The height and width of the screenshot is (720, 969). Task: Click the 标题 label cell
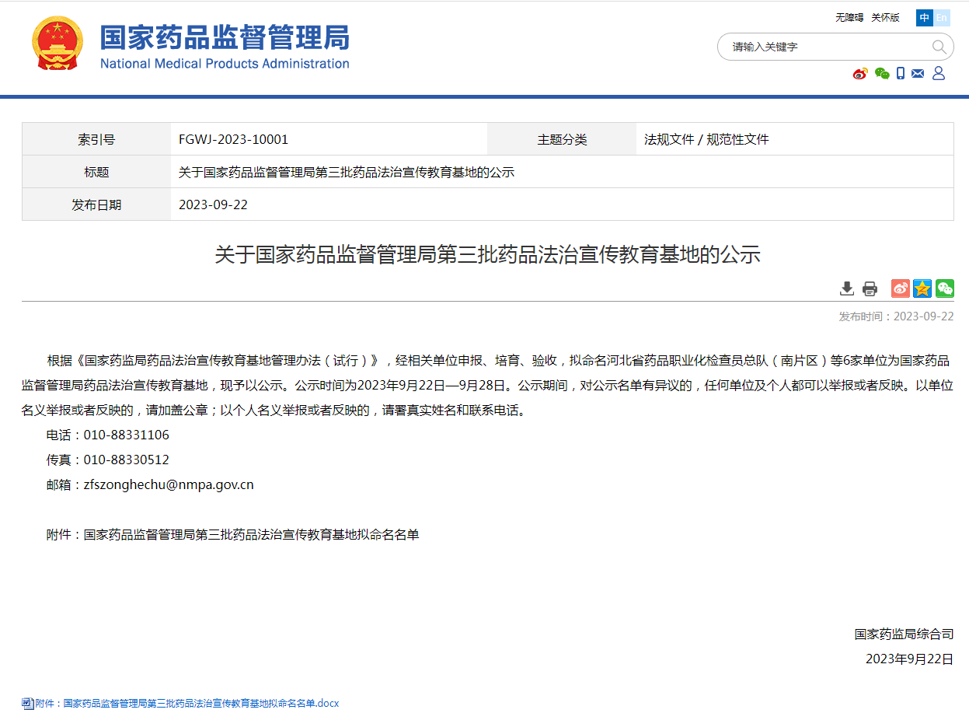96,172
